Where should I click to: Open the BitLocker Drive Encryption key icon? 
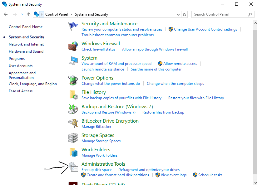(73, 124)
